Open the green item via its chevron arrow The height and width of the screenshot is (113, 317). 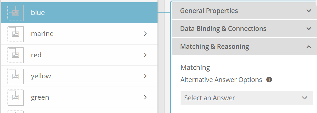coord(145,97)
